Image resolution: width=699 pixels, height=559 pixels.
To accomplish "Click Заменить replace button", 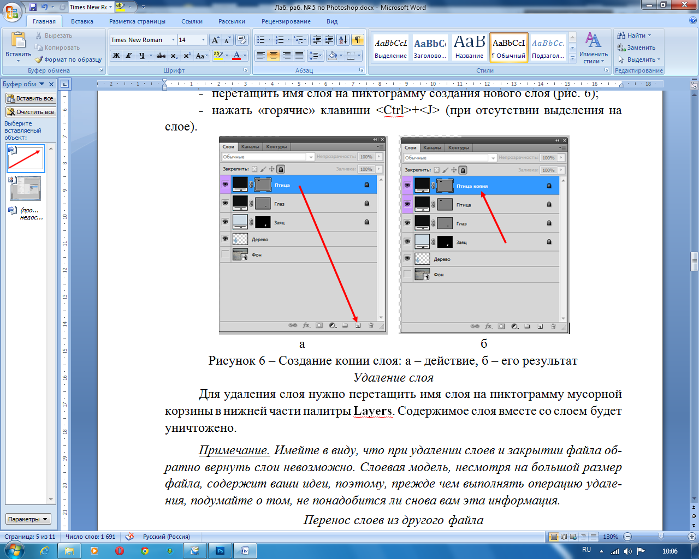I will click(x=636, y=47).
